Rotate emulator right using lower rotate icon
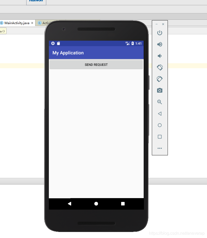 click(x=159, y=79)
